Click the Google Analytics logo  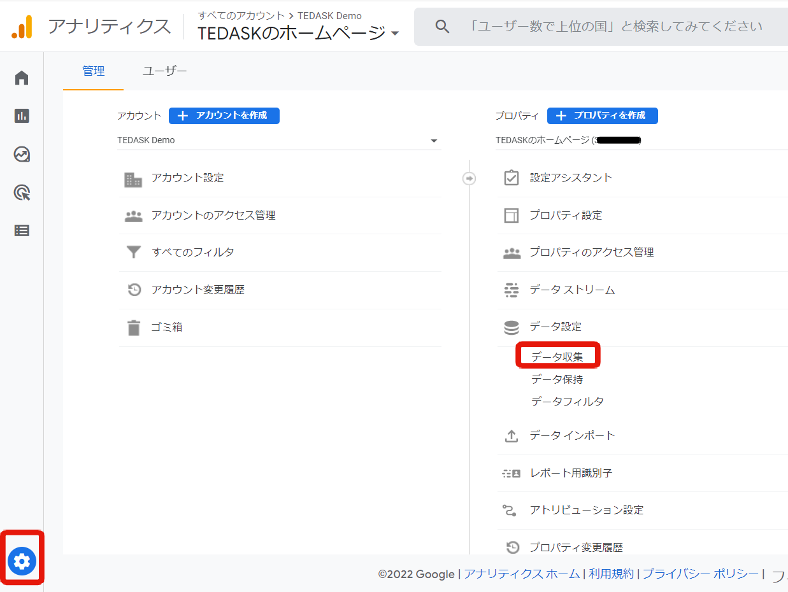coord(22,27)
